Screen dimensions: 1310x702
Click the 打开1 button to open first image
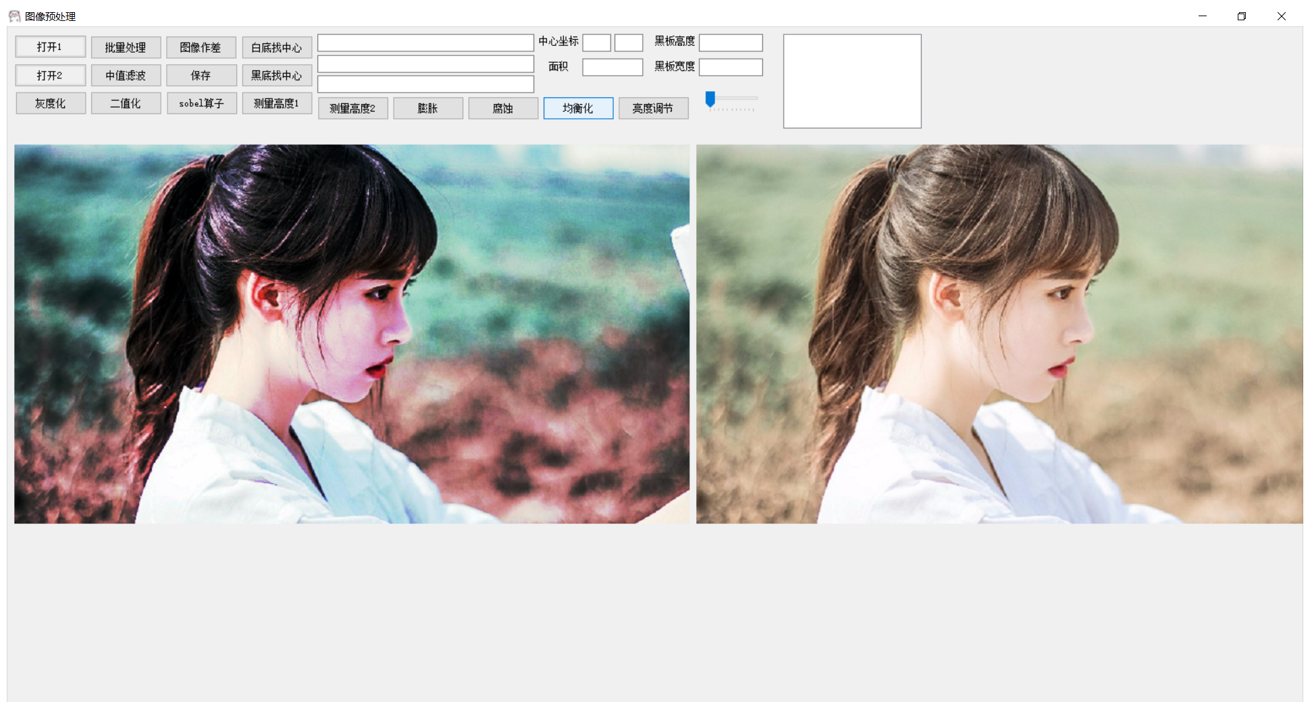[50, 46]
